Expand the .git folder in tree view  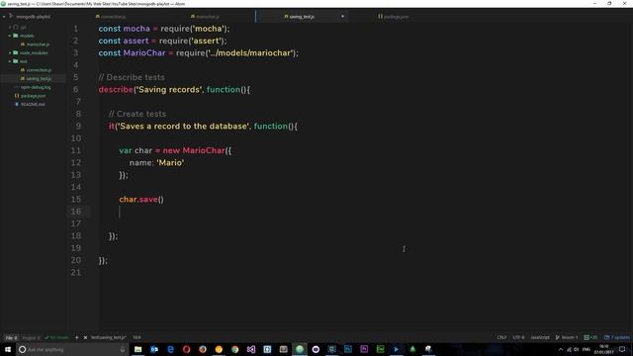[x=10, y=27]
